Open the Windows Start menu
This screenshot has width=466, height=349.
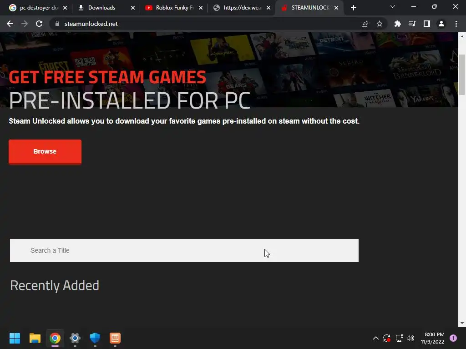click(15, 338)
